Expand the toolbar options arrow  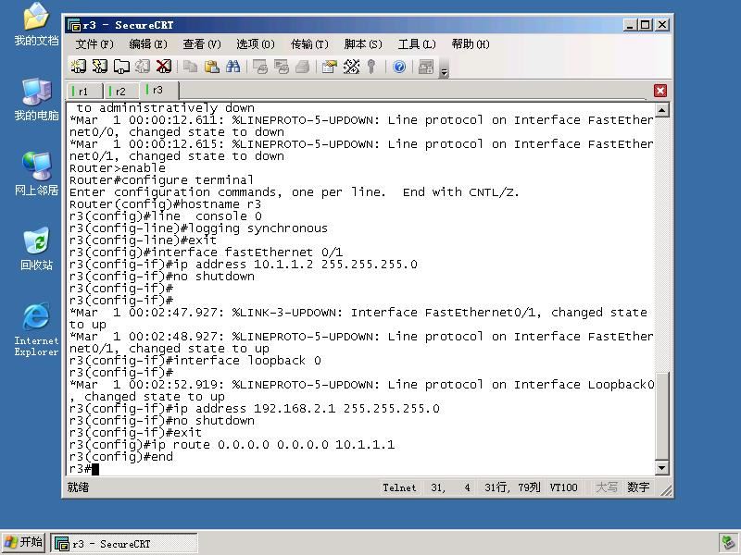444,72
